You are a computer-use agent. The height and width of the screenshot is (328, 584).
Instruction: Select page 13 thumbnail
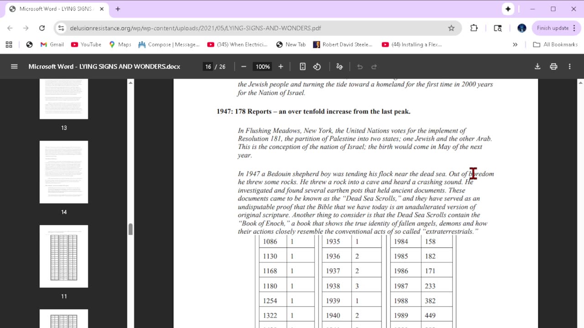(x=64, y=99)
